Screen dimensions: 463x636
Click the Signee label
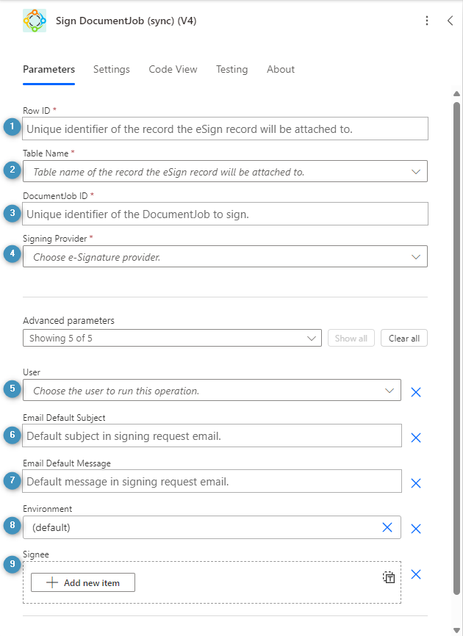(36, 554)
